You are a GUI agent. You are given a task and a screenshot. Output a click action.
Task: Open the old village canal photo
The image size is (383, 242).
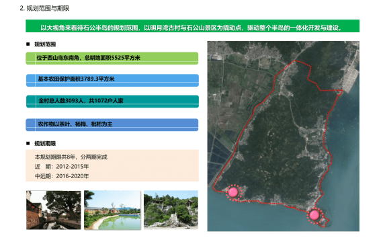54,210
